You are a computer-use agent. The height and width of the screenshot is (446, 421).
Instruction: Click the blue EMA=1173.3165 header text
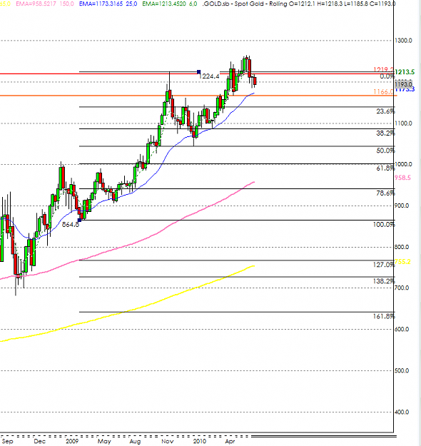tap(101, 4)
